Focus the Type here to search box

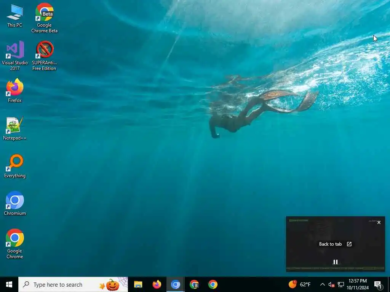(73, 284)
